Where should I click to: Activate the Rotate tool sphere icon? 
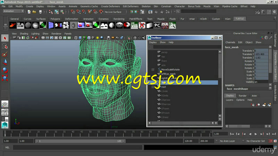pyautogui.click(x=5, y=70)
